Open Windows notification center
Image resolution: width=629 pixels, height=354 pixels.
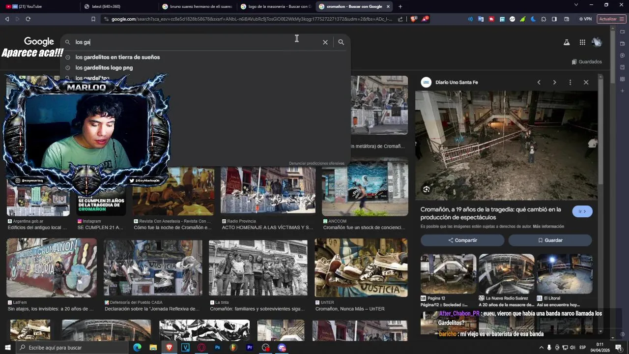coord(619,348)
